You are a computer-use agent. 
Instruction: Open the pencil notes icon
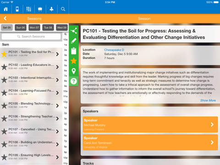(74, 41)
